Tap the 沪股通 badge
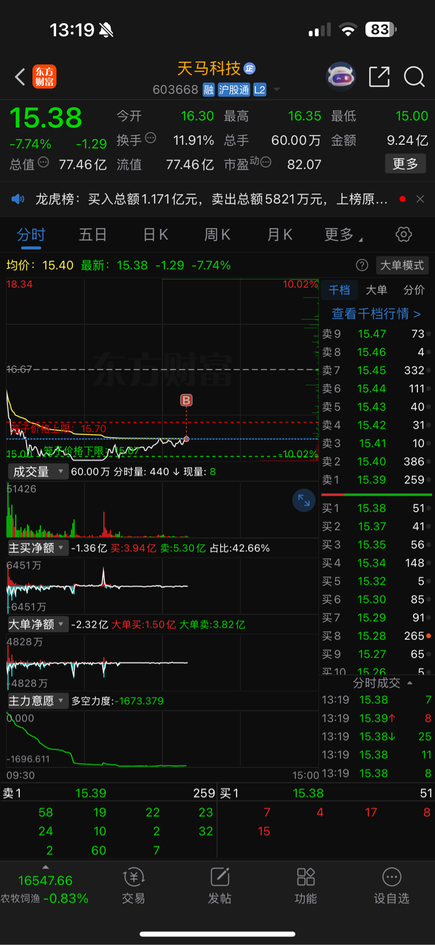The width and height of the screenshot is (435, 945). pyautogui.click(x=234, y=90)
